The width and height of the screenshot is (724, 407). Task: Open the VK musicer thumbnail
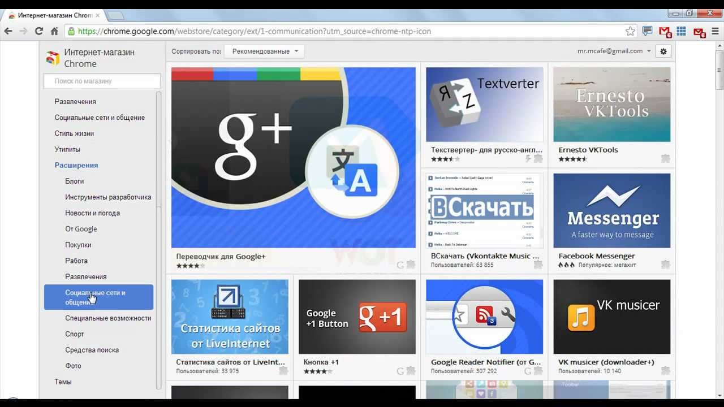(x=612, y=317)
